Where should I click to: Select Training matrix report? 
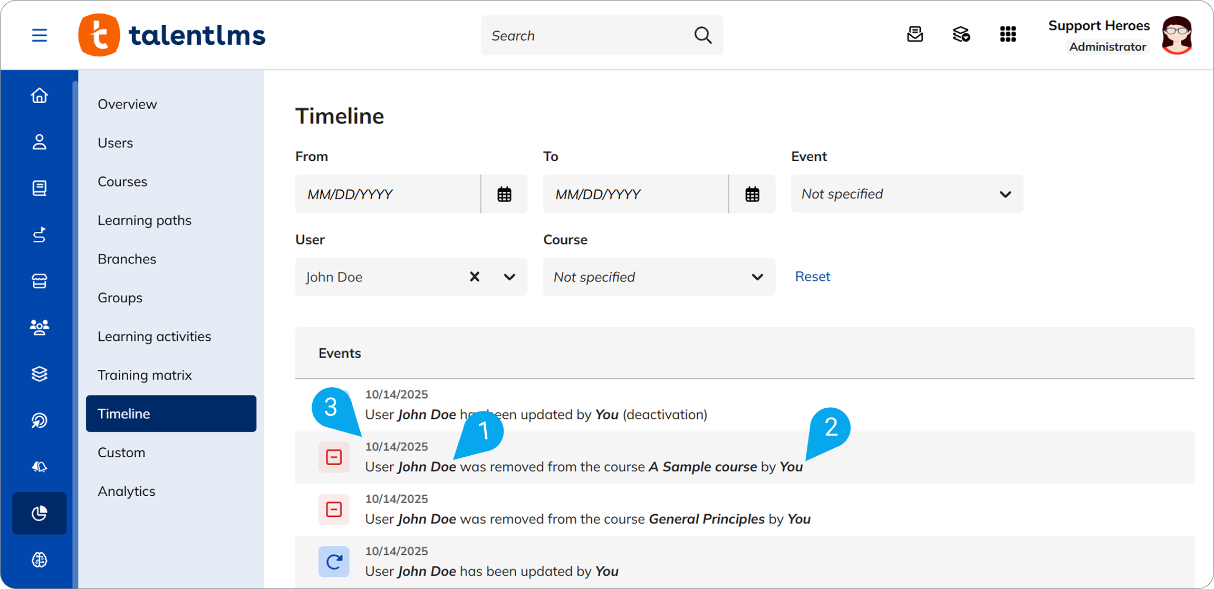(144, 375)
